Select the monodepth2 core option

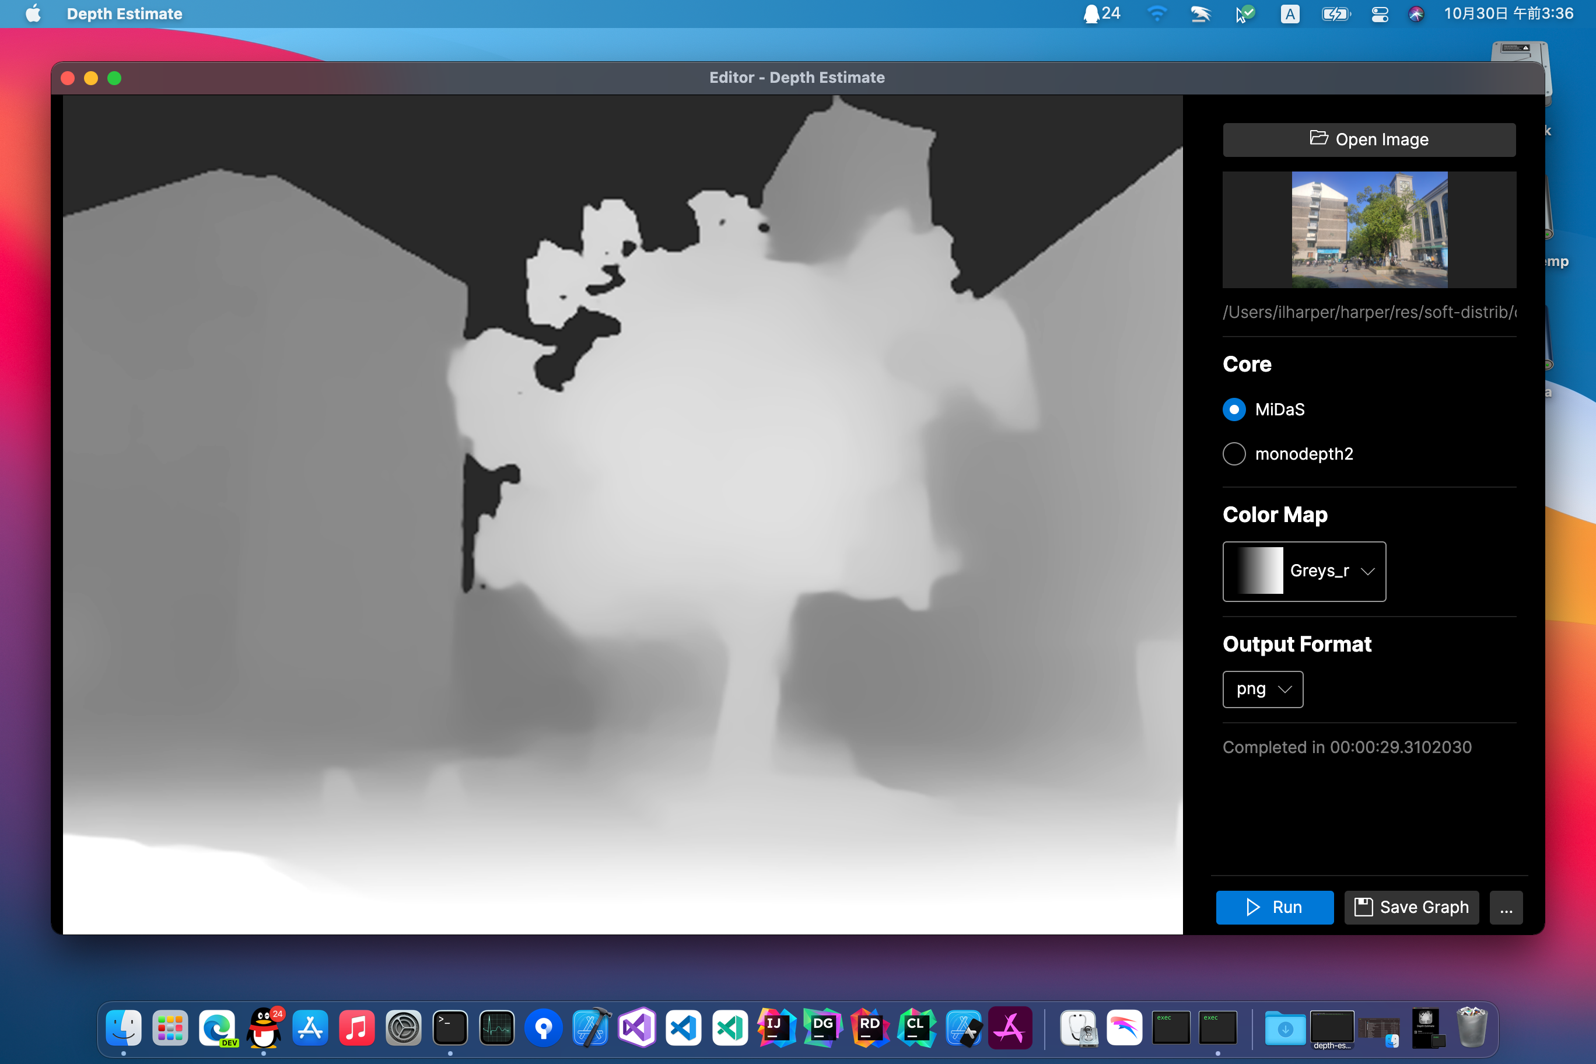[x=1234, y=454]
